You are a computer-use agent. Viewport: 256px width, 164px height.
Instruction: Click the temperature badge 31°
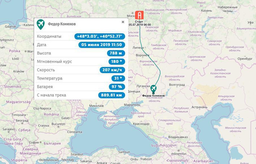click(118, 78)
